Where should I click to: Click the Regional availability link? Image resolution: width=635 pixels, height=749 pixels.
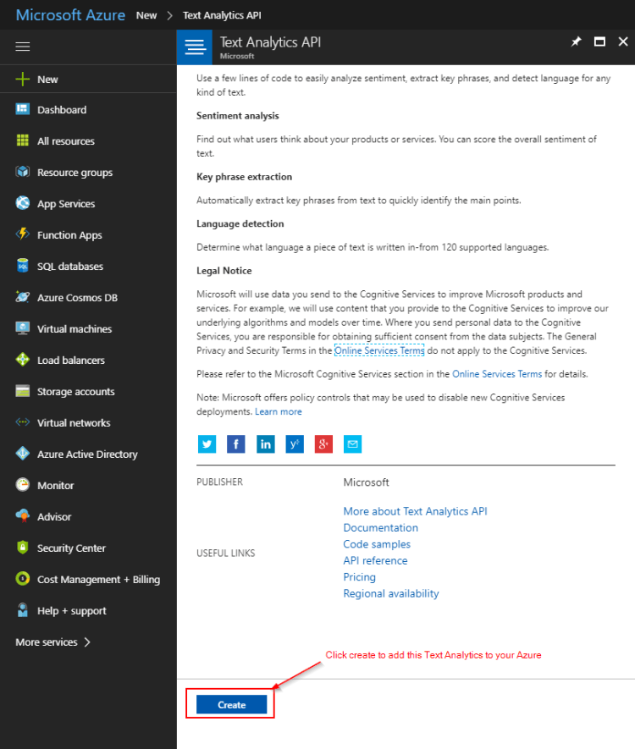point(390,593)
